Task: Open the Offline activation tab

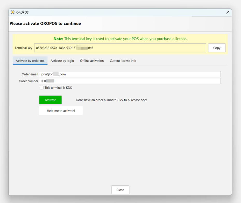Action: [x=92, y=61]
